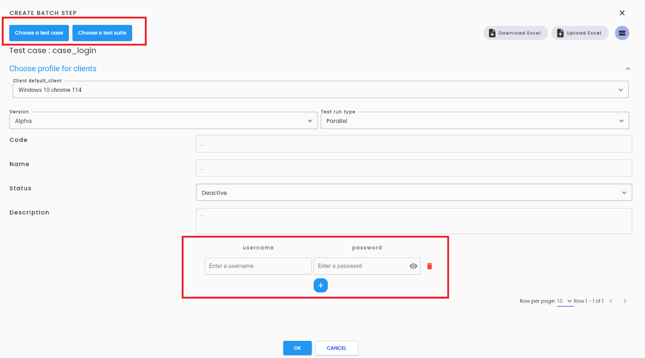Go to previous page of rows

coord(611,301)
